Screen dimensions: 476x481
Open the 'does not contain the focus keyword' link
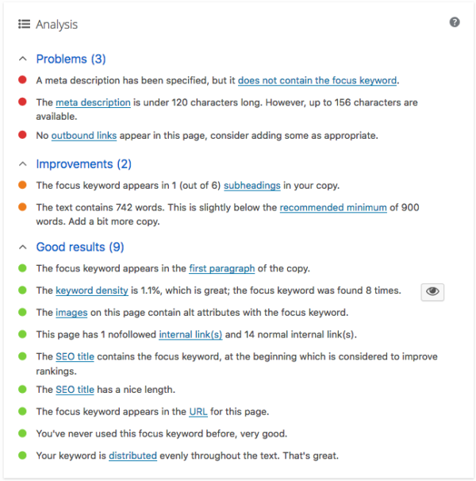(317, 80)
